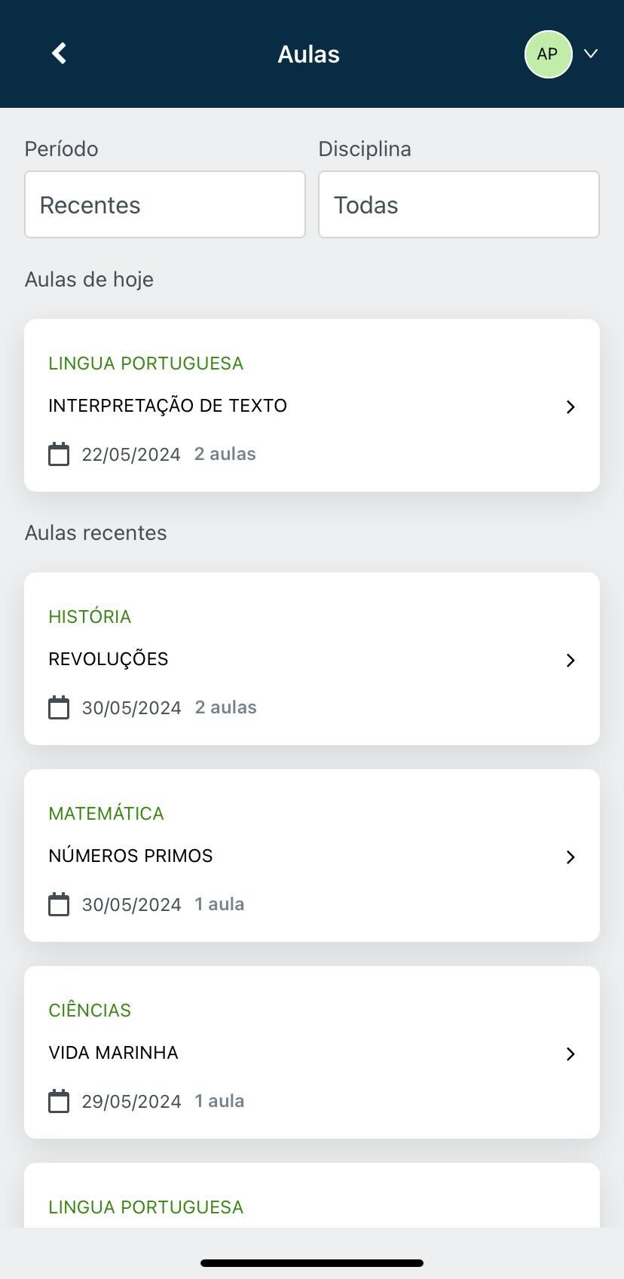Tap the calendar icon next to 29/05/2024
Screen dimensions: 624x1279
[x=59, y=1101]
